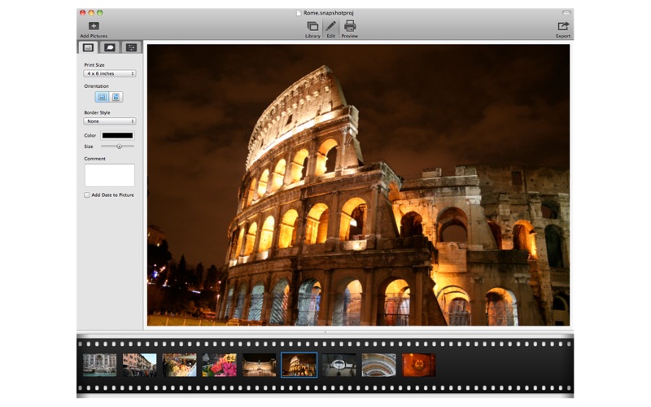Expand the Border Style dropdown
The image size is (651, 407).
[x=110, y=121]
